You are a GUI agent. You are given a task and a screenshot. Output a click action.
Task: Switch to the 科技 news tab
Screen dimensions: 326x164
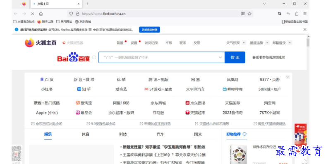click(x=123, y=134)
